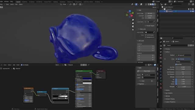Select rendered viewport shading sphere
The width and height of the screenshot is (195, 110).
(x=155, y=4)
